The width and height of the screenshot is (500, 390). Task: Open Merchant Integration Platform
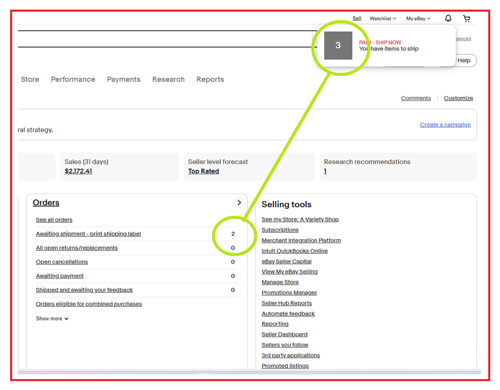point(301,240)
